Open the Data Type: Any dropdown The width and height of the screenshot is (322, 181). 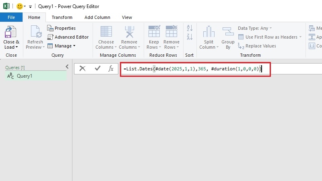click(255, 28)
